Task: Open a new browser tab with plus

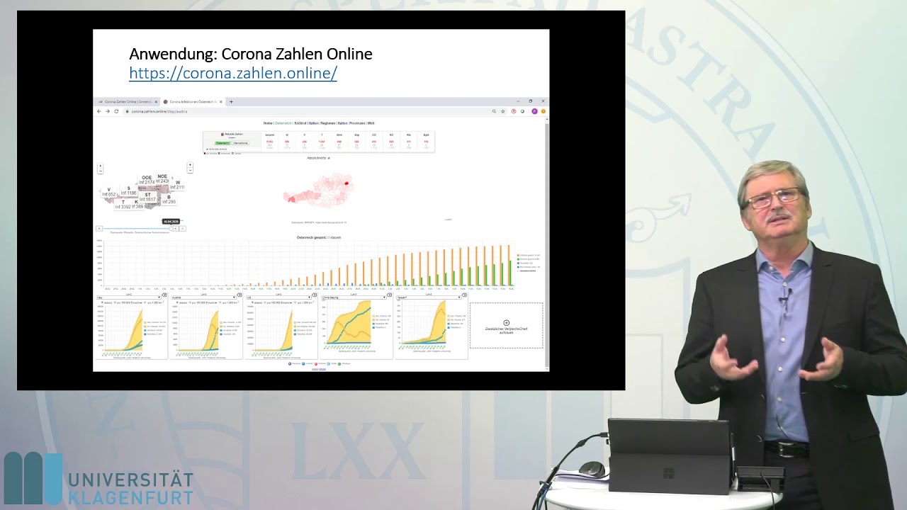Action: coord(230,101)
